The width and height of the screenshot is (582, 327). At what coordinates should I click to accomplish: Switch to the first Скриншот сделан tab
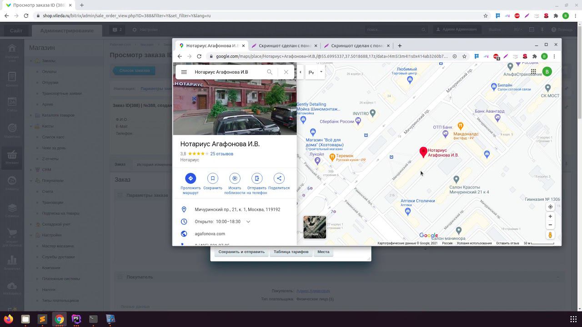point(284,45)
